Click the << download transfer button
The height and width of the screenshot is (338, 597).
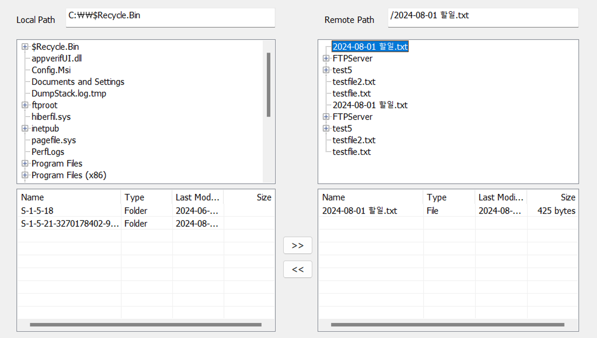(x=298, y=269)
